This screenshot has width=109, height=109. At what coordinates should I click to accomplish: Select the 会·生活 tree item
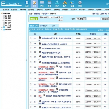(8, 25)
